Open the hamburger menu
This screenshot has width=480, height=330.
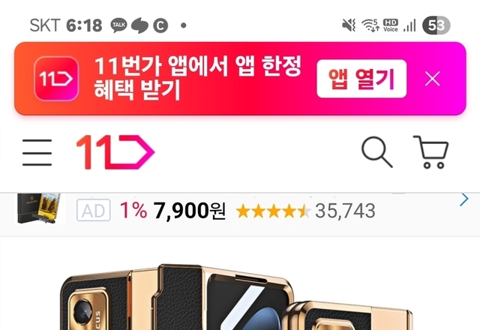point(37,152)
